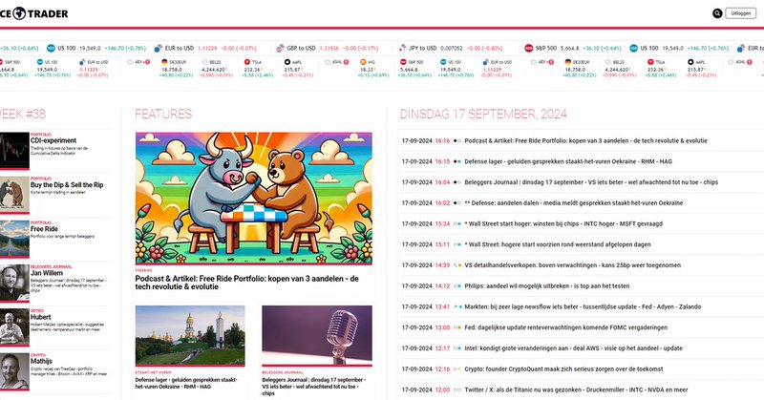Open 'Wall Street start hoger' news item

coord(563,223)
